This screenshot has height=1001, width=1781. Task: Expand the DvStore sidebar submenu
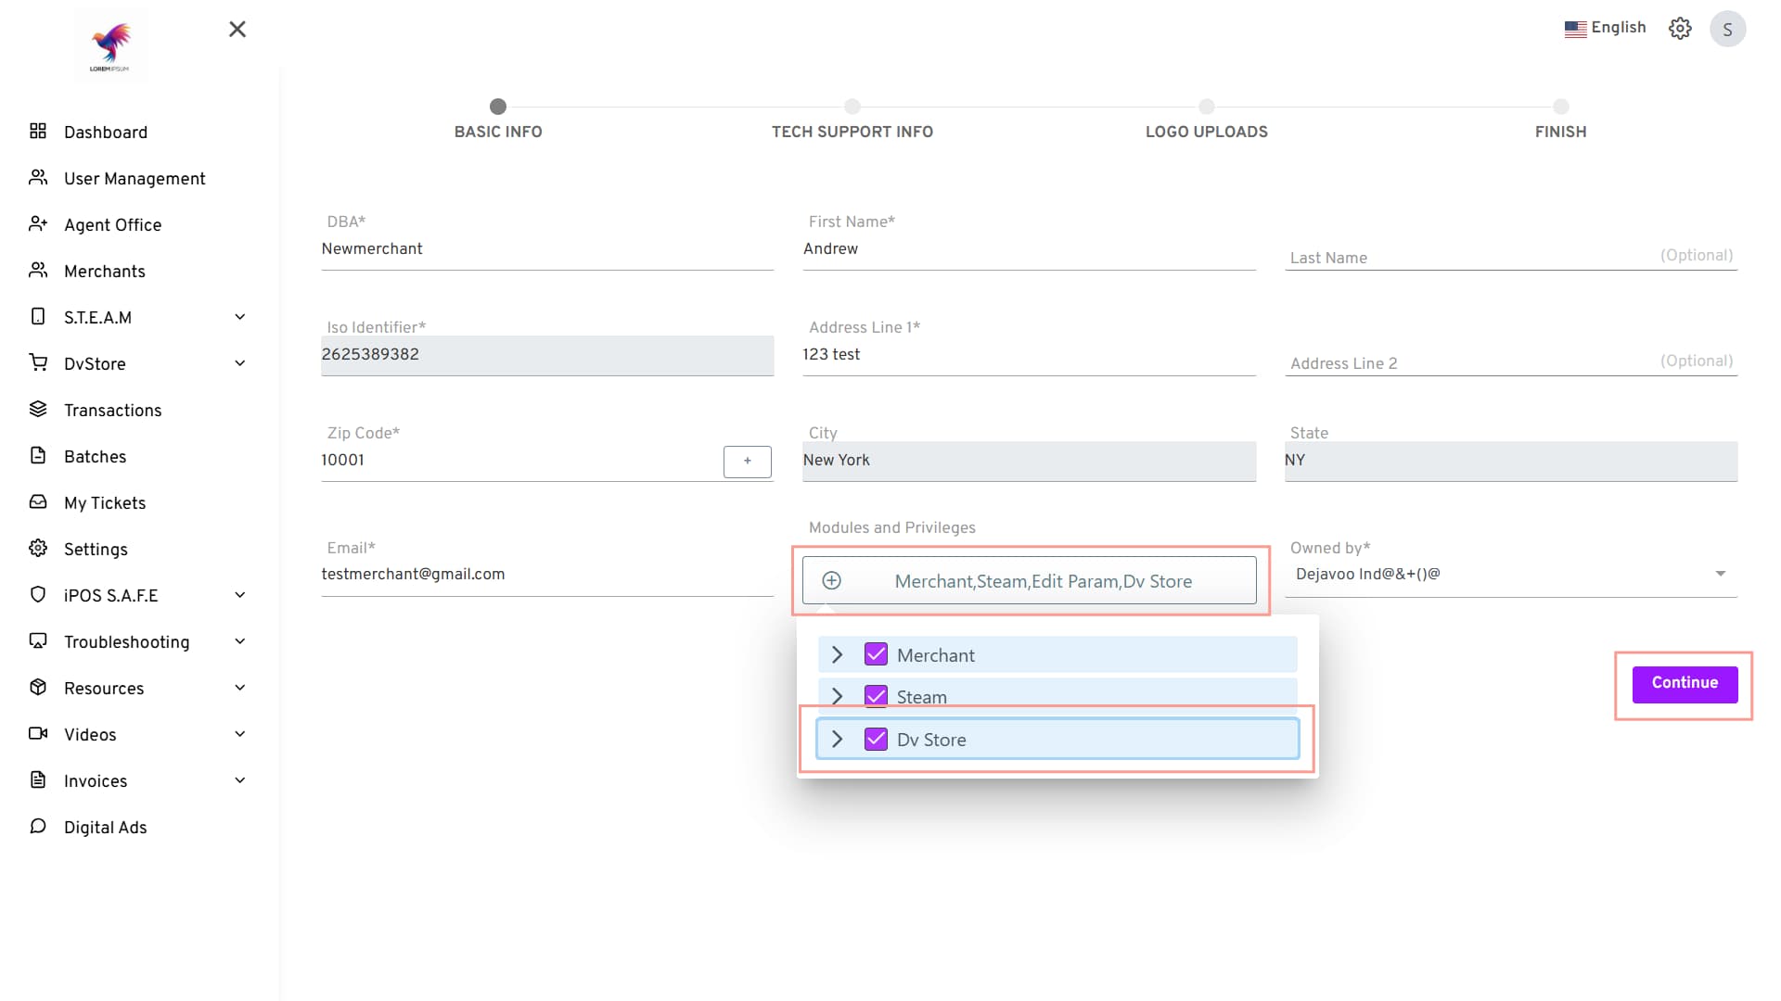click(x=240, y=363)
